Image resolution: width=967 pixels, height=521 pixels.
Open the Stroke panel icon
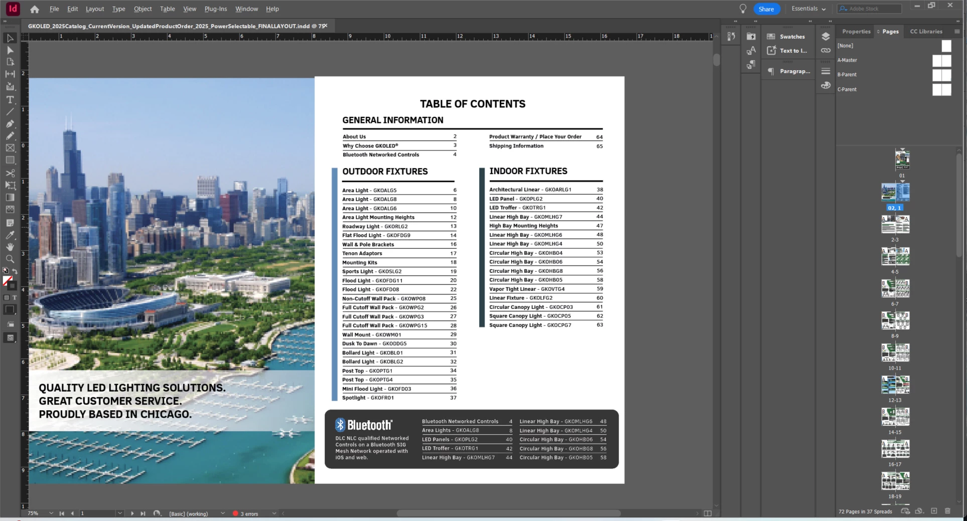click(x=825, y=71)
